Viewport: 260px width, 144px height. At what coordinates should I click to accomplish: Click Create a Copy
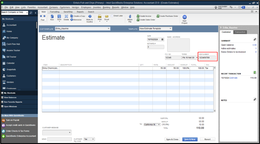(78, 16)
